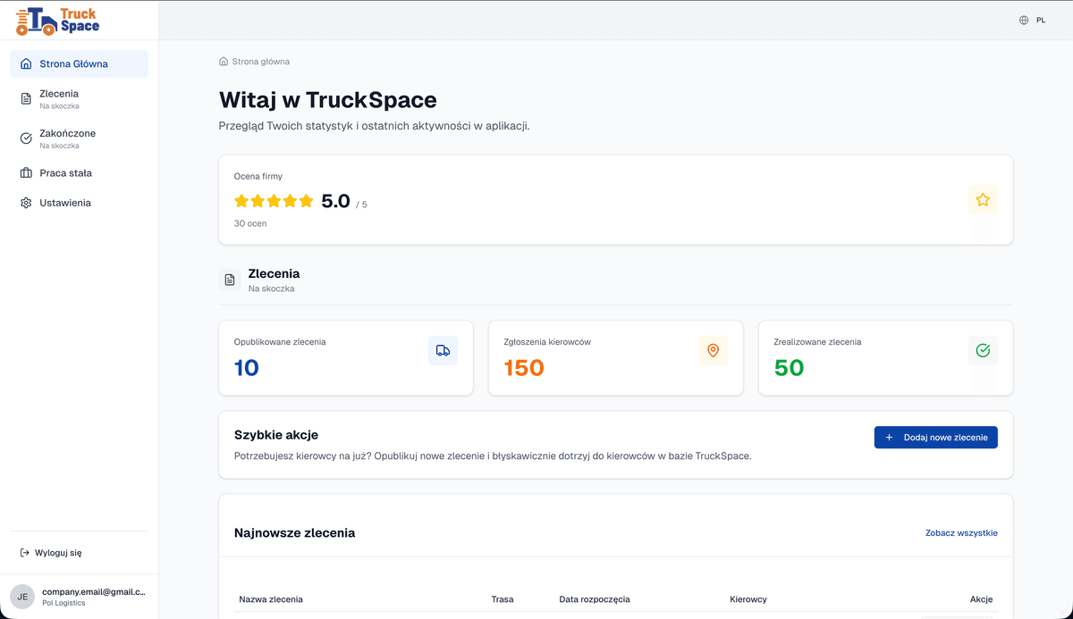The image size is (1073, 619).
Task: Click the 5.0 rating score
Action: tap(335, 201)
